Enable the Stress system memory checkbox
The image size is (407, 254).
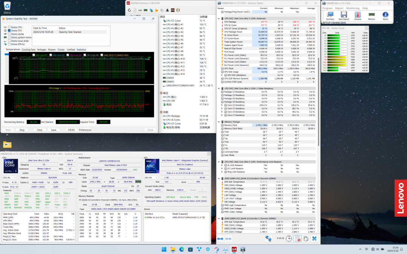[x=9, y=37]
